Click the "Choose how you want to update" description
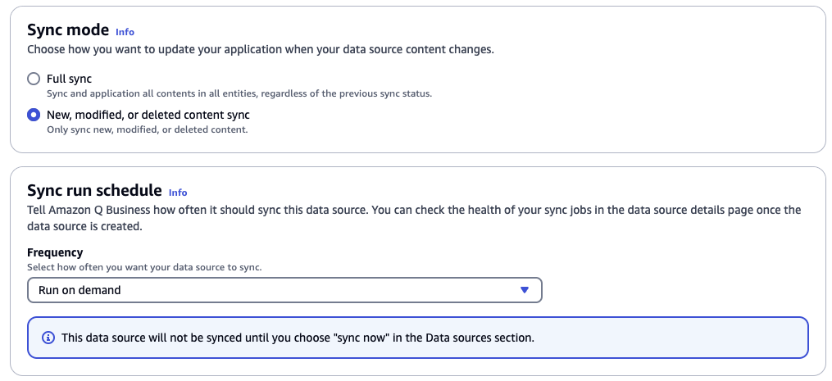 (x=260, y=49)
